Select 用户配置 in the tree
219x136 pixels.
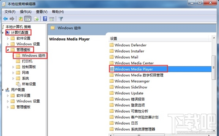(18, 90)
